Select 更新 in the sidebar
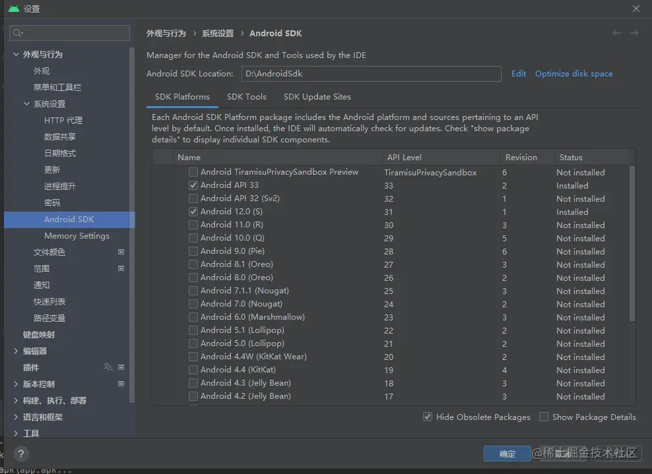 click(52, 169)
